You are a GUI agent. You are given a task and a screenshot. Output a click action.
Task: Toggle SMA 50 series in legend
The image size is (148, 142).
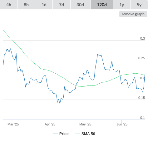(88, 134)
